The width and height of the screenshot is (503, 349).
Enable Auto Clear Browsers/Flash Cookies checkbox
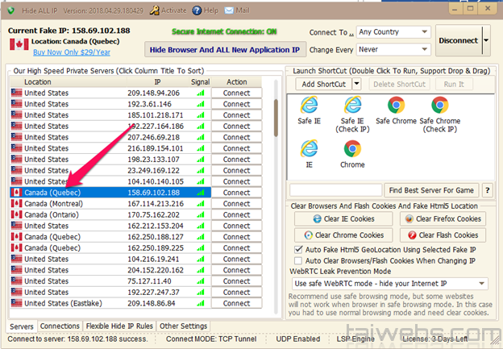[299, 262]
